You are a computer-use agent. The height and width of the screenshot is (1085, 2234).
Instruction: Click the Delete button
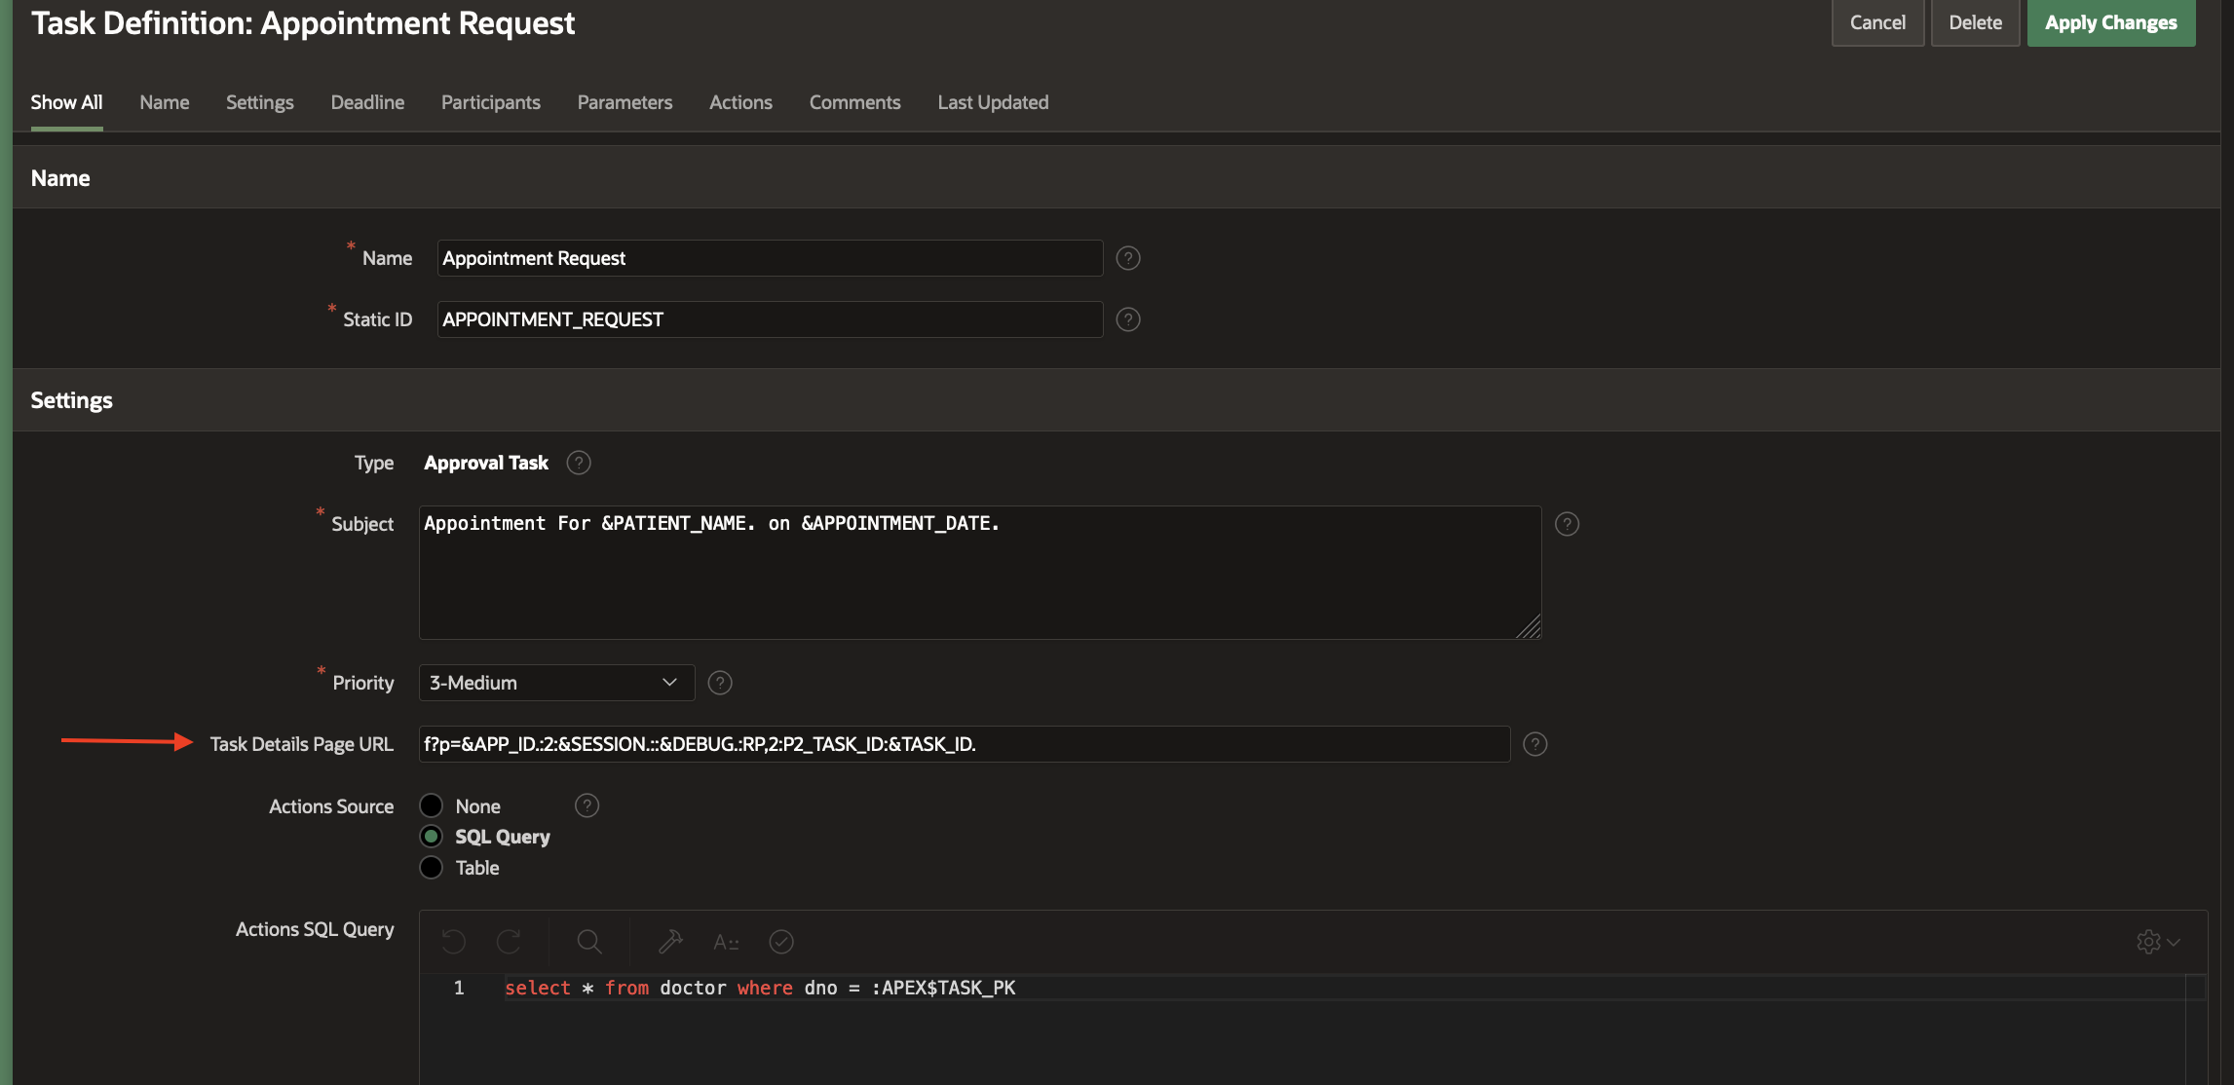(x=1975, y=22)
